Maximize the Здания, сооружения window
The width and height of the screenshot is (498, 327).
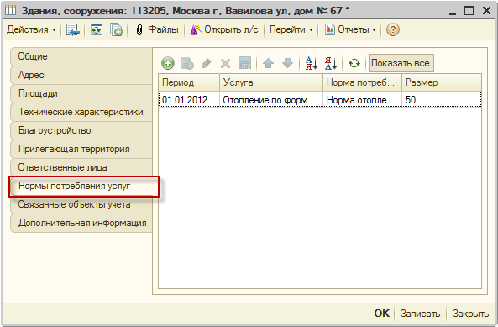[469, 10]
